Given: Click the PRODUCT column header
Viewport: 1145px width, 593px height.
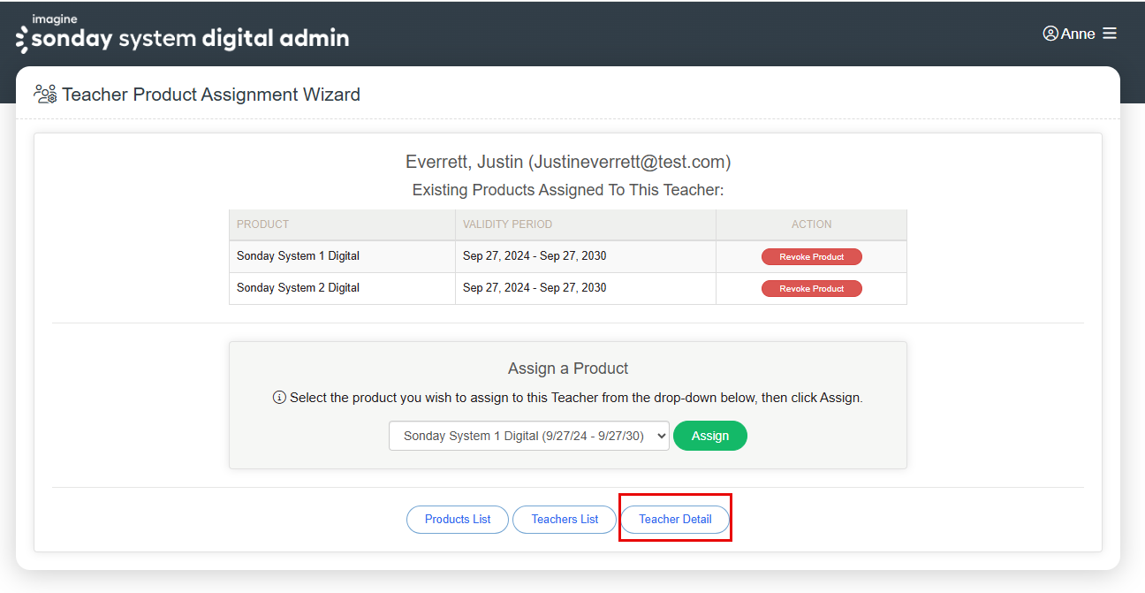Looking at the screenshot, I should (x=263, y=224).
